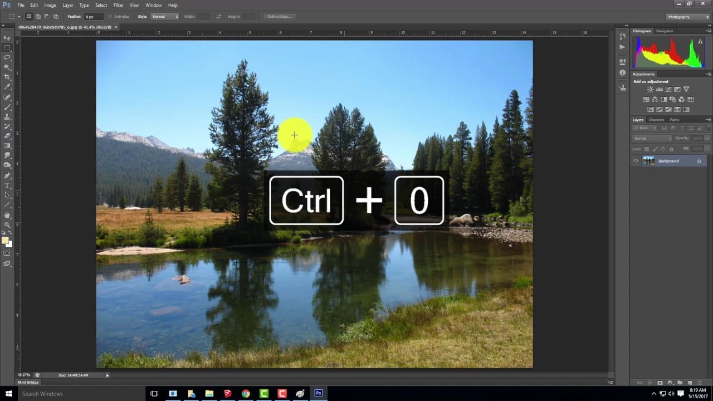
Task: Add a Curves adjustment layer
Action: click(x=668, y=89)
